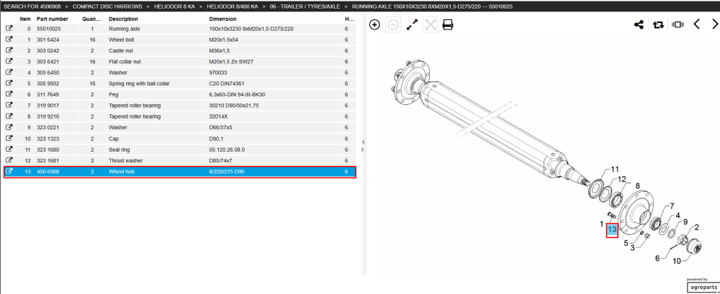The height and width of the screenshot is (294, 720).
Task: Go to the previous diagram with left chevron
Action: [x=696, y=24]
